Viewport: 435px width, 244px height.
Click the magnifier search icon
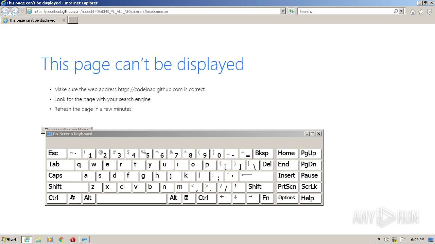coord(396,11)
